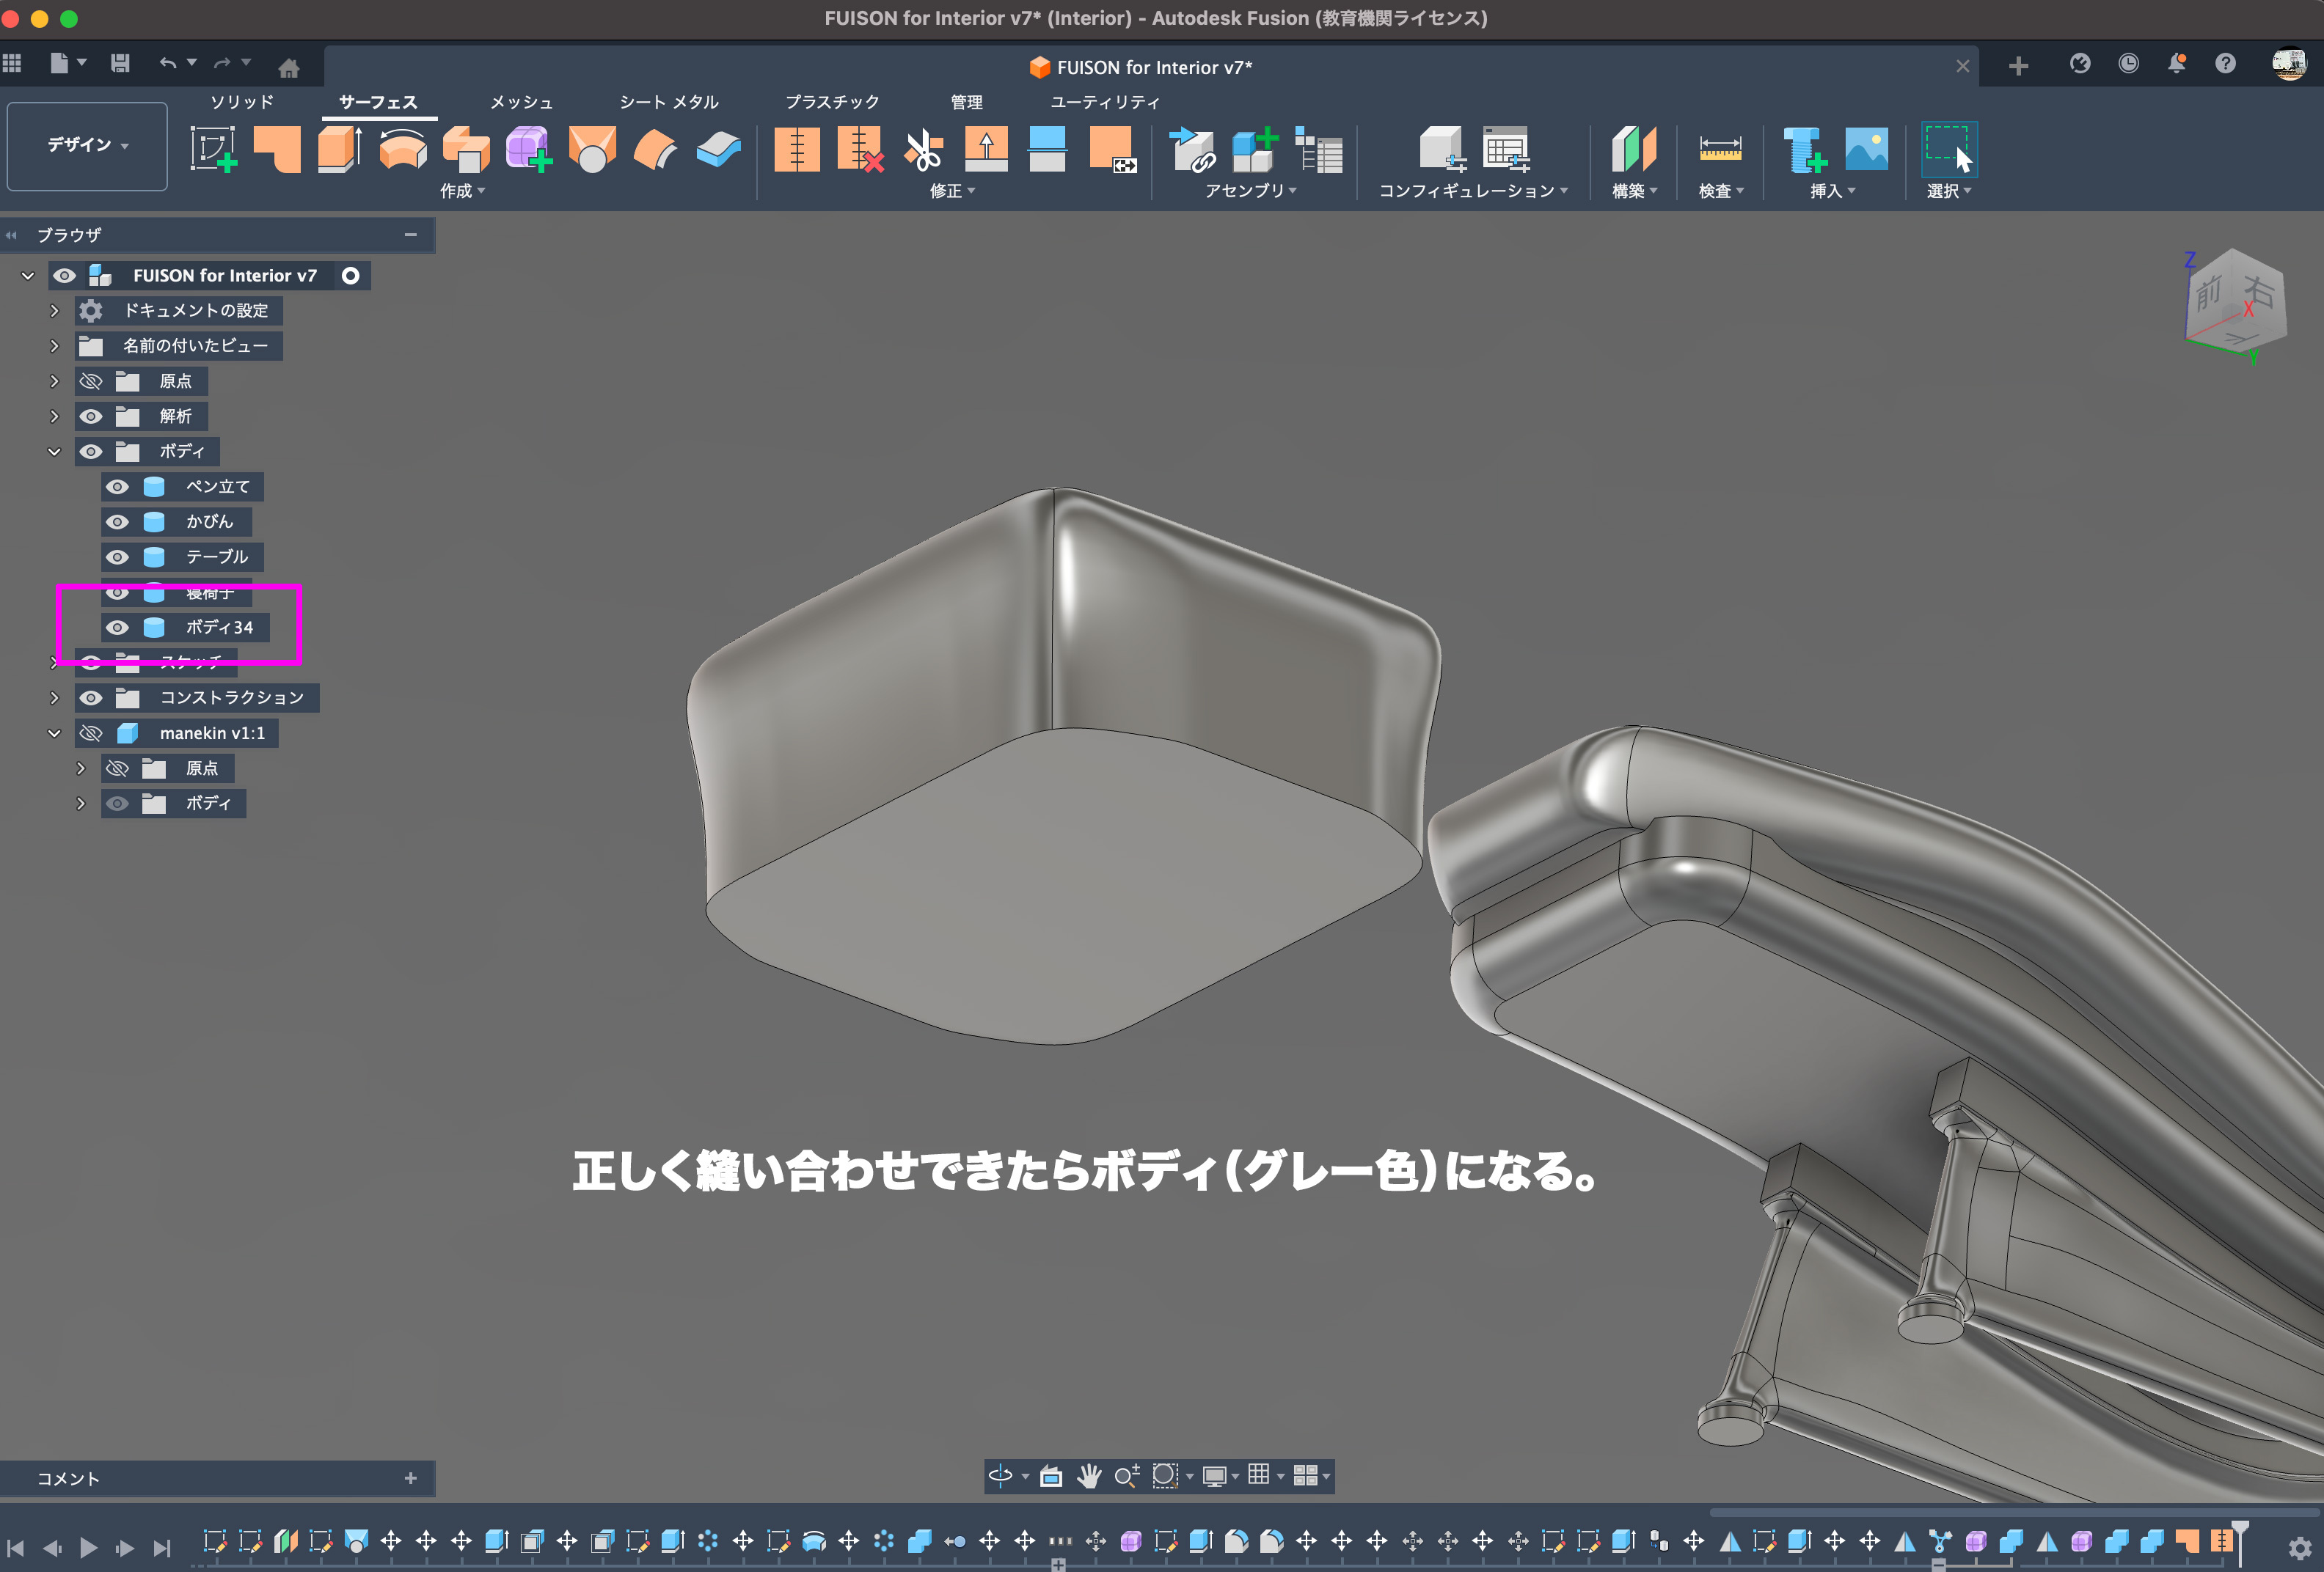Show the manekin v1:1 component
Screen dimensions: 2324x1572
pos(91,733)
